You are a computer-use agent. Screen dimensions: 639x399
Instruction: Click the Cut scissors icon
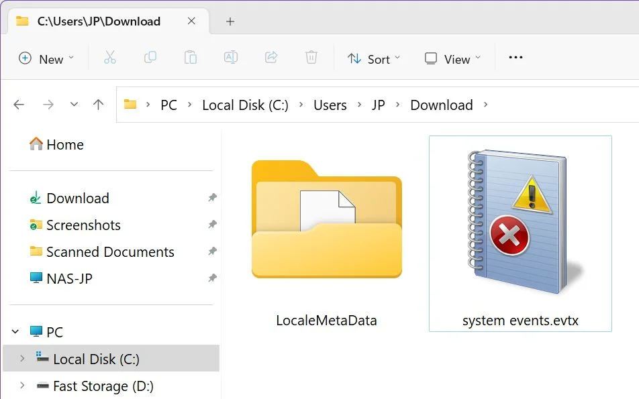click(x=109, y=58)
